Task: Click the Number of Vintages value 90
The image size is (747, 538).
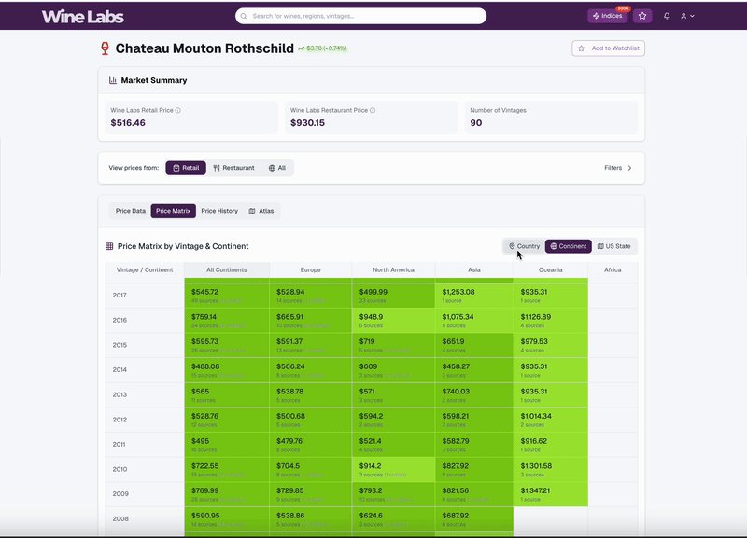Action: [476, 123]
